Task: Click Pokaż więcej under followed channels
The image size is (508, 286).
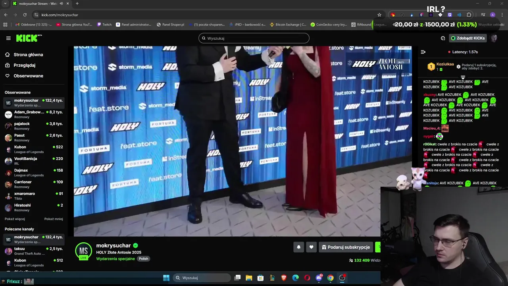Action: tap(15, 219)
